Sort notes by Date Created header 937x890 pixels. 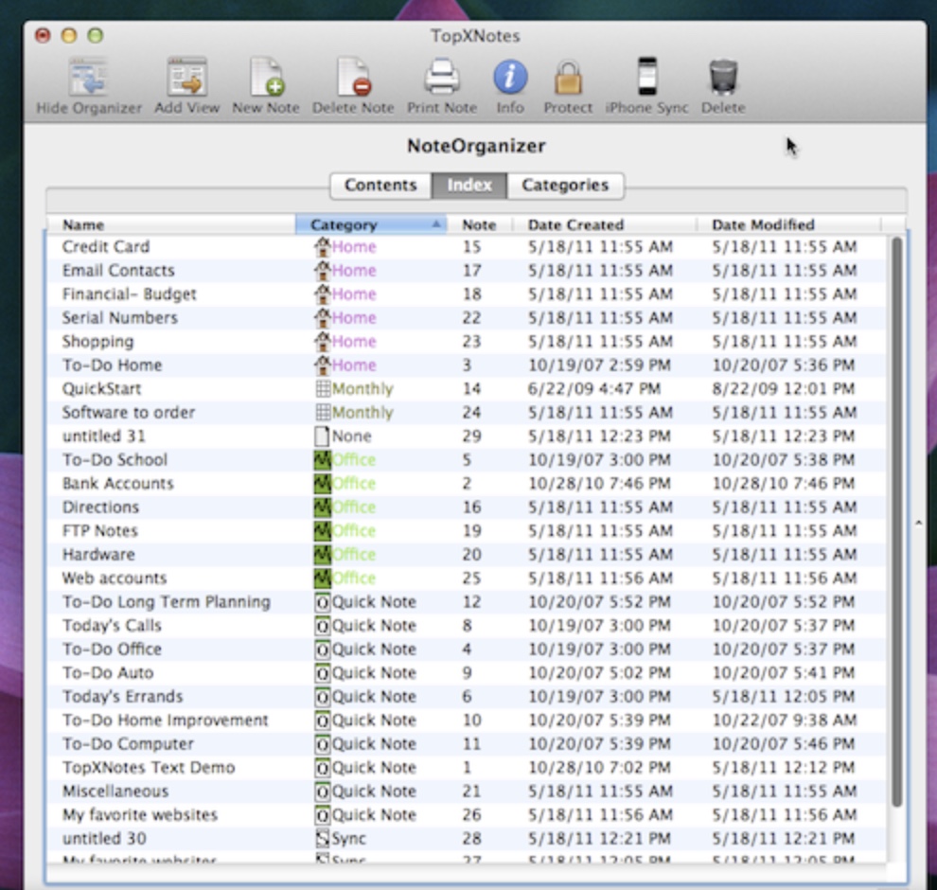tap(604, 225)
